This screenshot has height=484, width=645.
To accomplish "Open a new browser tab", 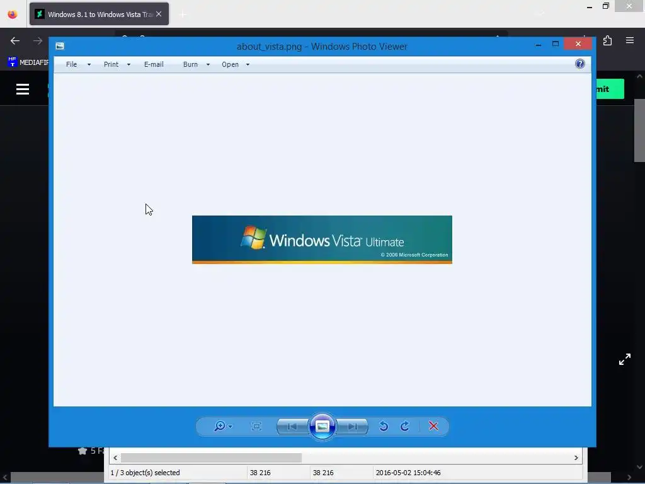I will pyautogui.click(x=183, y=14).
